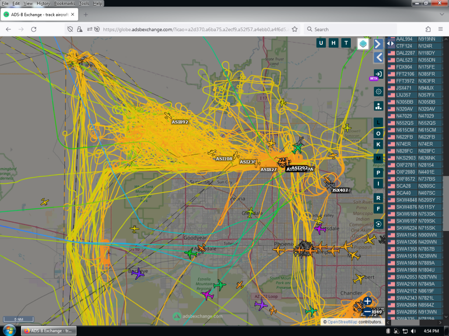Click the Firefox taskbar button

point(49,331)
